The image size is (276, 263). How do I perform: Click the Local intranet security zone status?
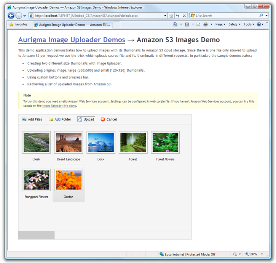[x=187, y=254]
